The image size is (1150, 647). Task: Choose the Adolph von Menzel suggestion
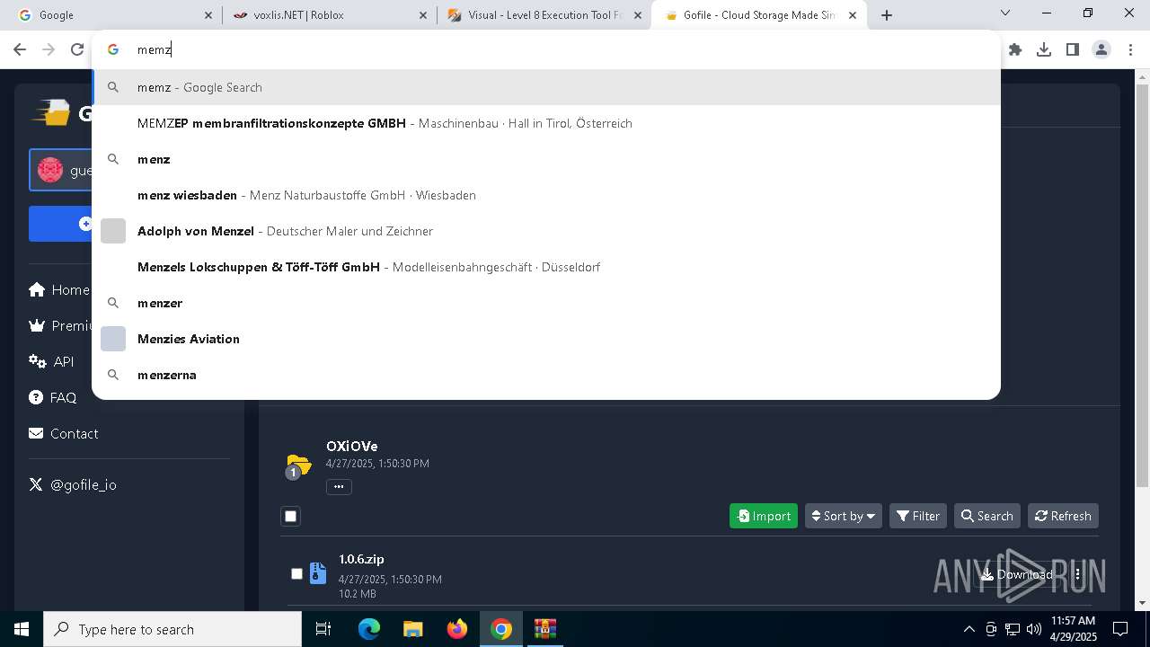[x=546, y=231]
